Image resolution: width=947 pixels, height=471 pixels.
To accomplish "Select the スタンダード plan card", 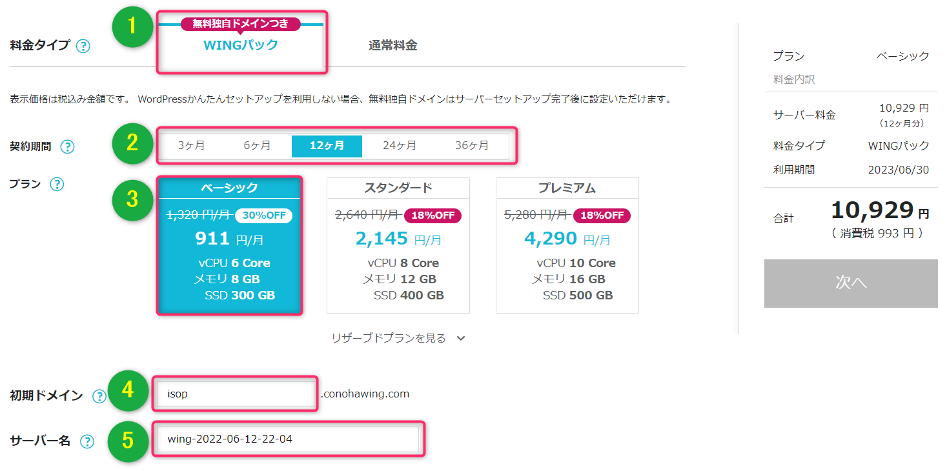I will (398, 246).
